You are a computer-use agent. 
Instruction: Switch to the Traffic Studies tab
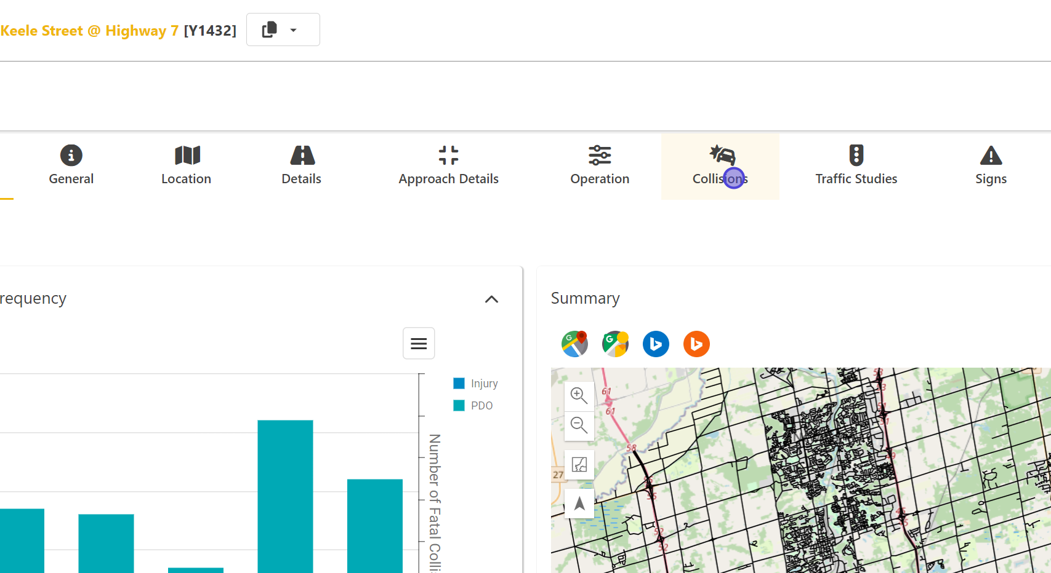click(856, 166)
